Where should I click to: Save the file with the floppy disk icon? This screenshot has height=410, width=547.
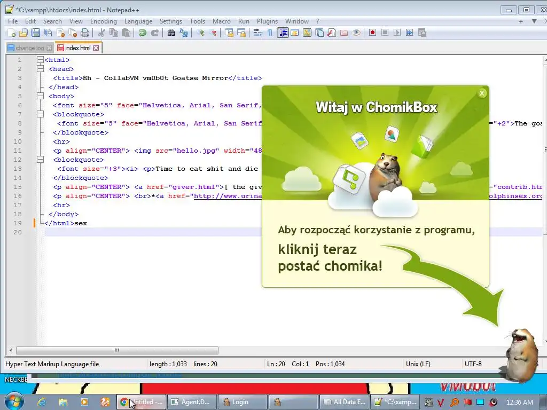[36, 33]
